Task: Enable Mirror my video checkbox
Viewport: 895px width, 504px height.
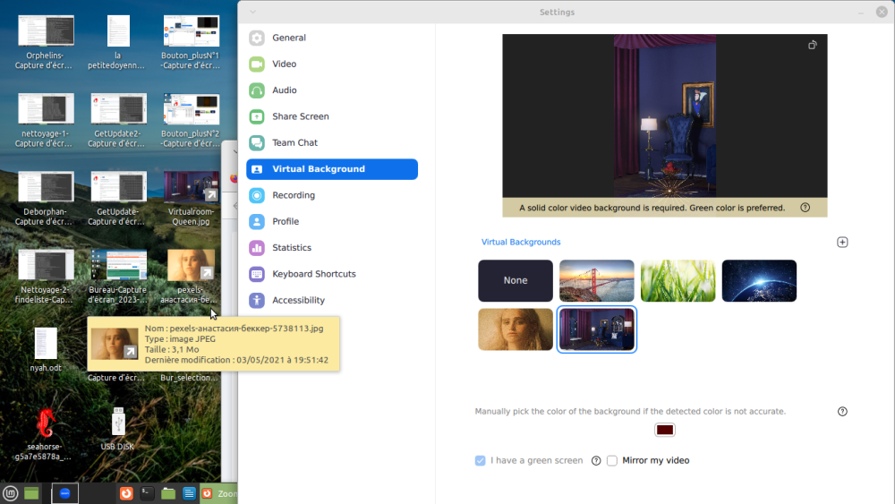Action: (612, 461)
